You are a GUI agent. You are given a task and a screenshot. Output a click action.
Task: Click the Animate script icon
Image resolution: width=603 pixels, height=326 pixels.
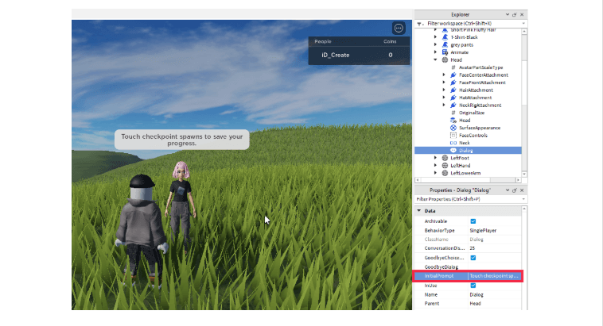[445, 52]
